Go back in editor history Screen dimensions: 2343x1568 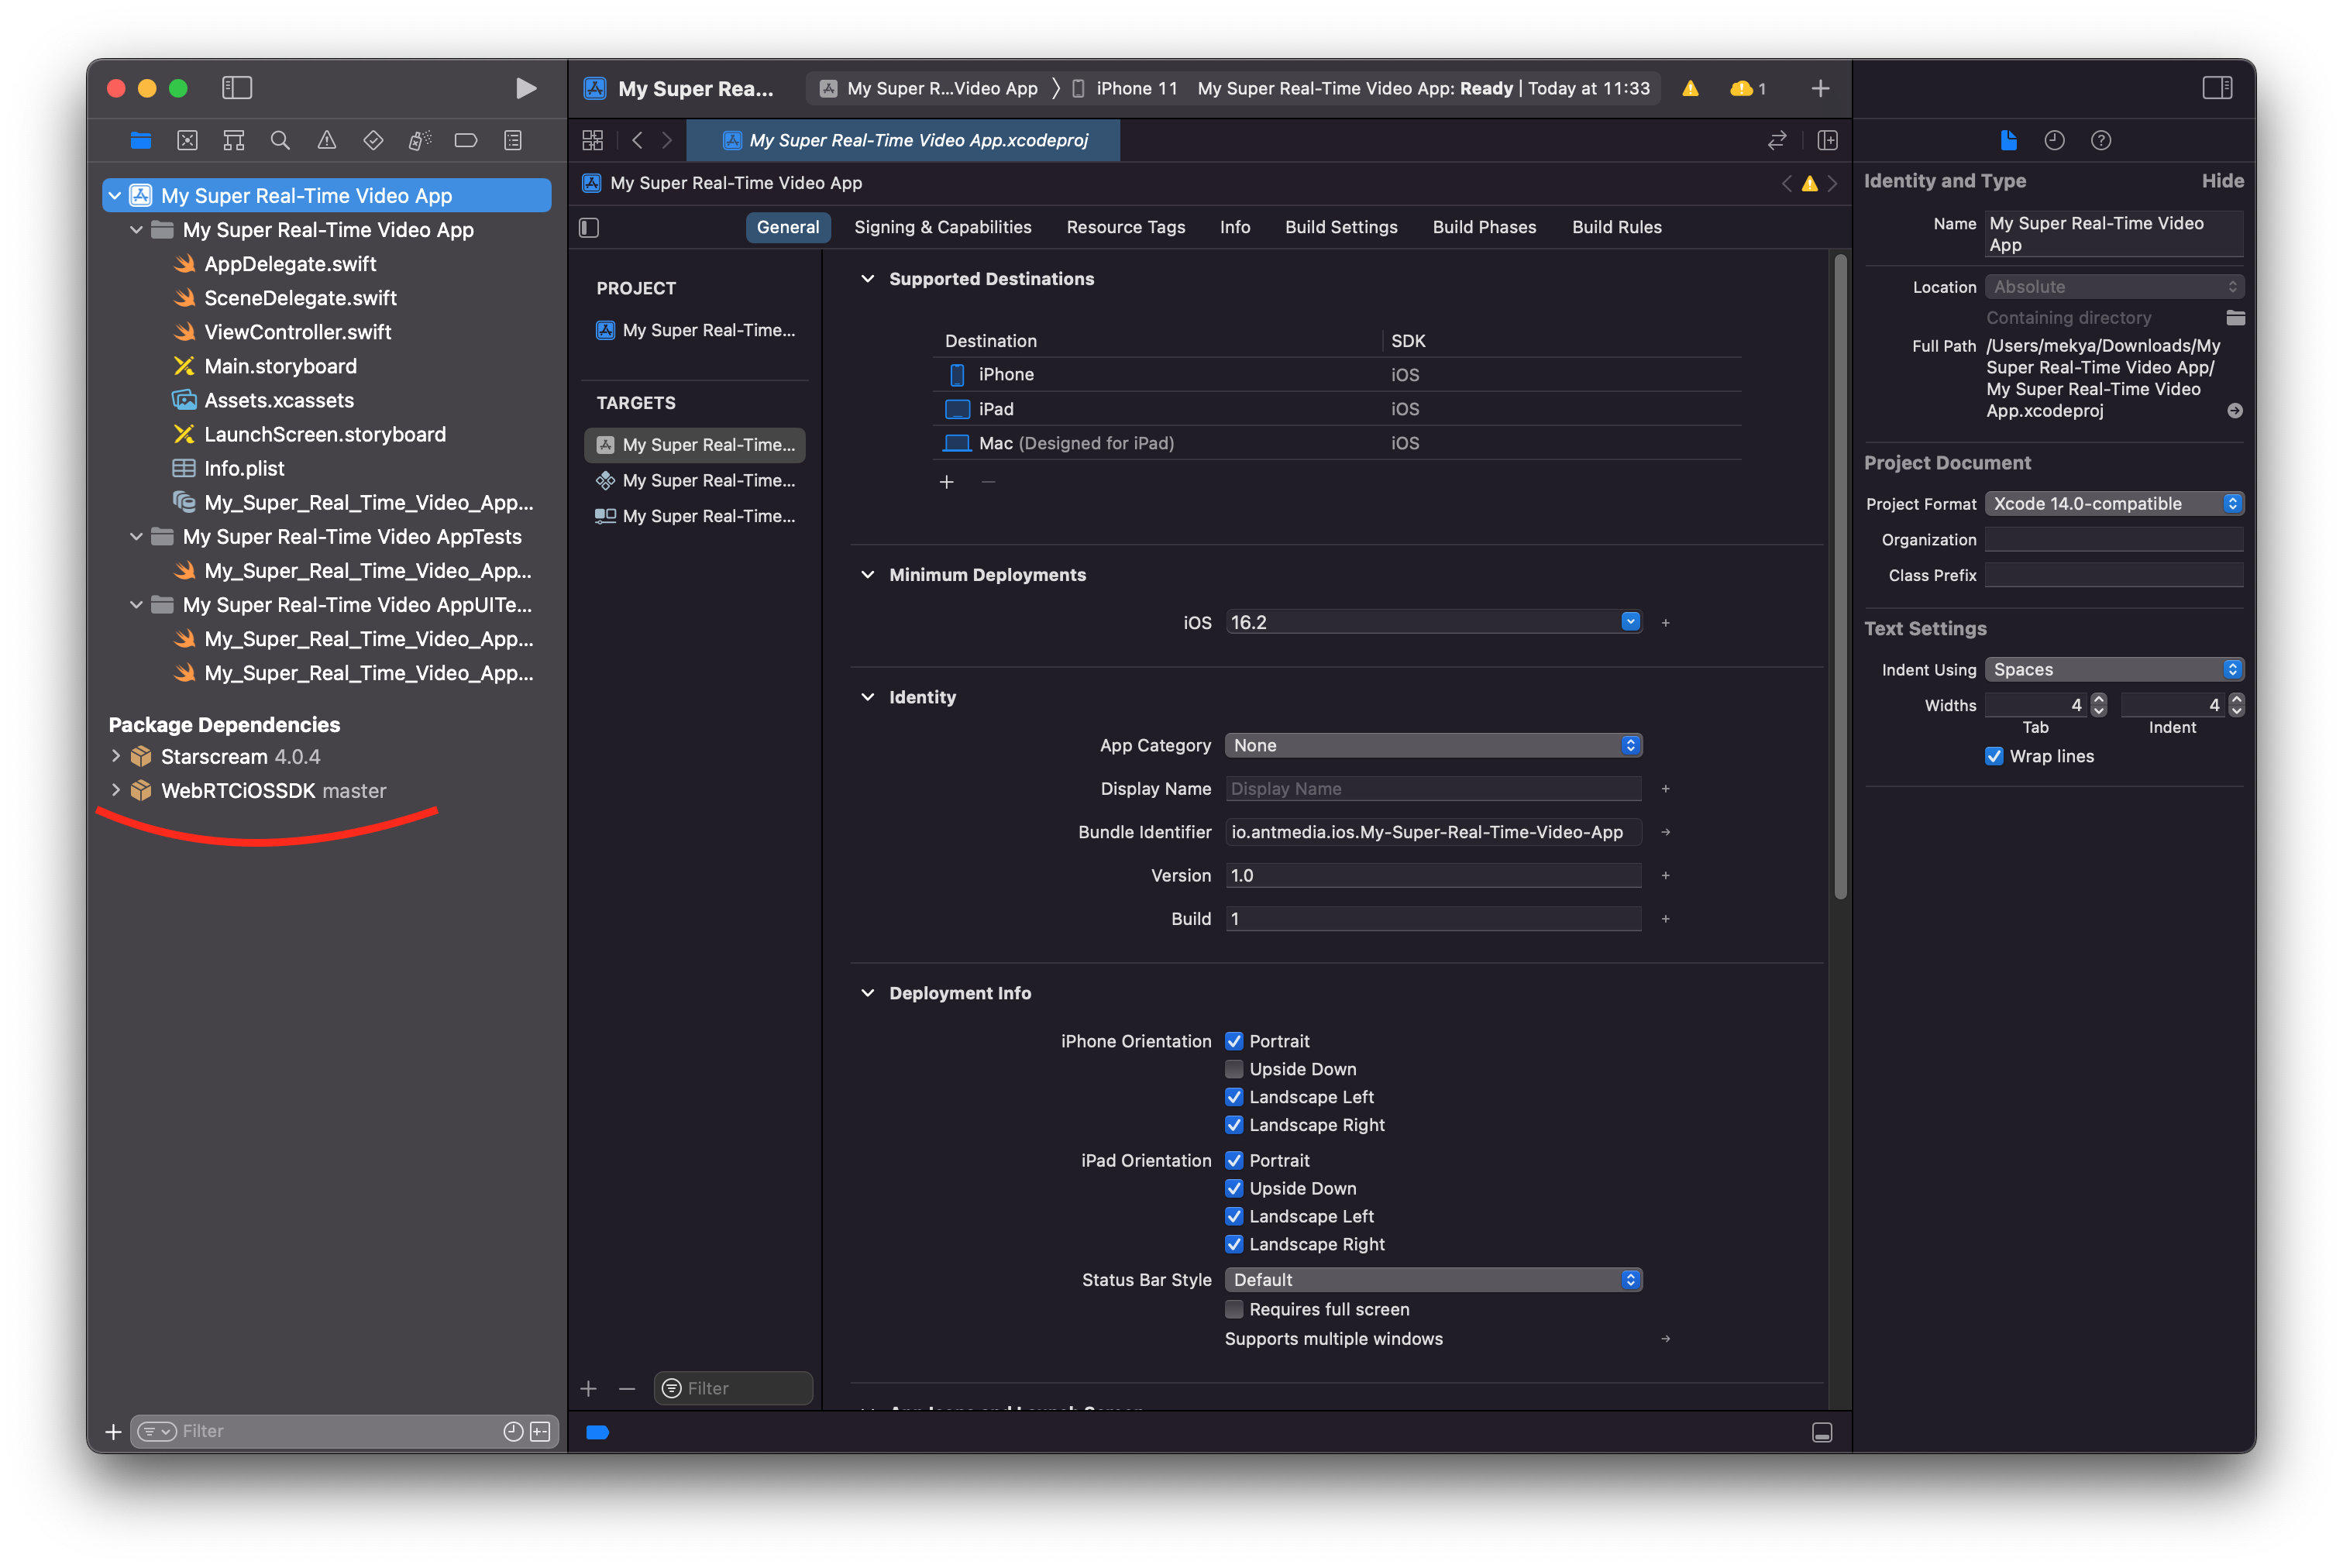pos(637,140)
